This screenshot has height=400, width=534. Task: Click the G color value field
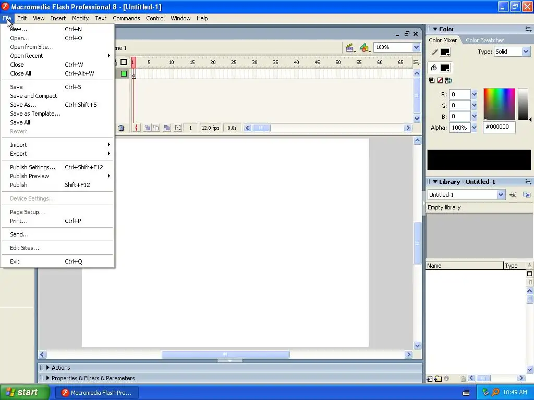[x=460, y=105]
